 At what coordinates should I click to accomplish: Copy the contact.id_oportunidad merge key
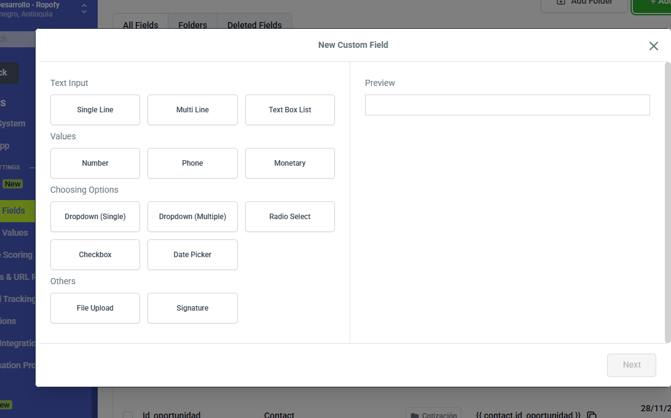pyautogui.click(x=592, y=416)
